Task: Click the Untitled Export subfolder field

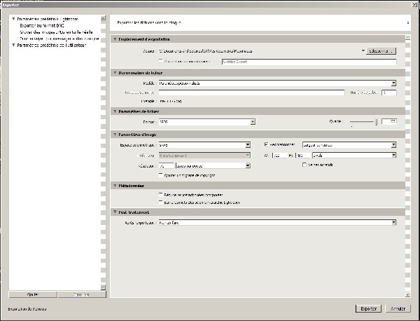Action: 309,62
